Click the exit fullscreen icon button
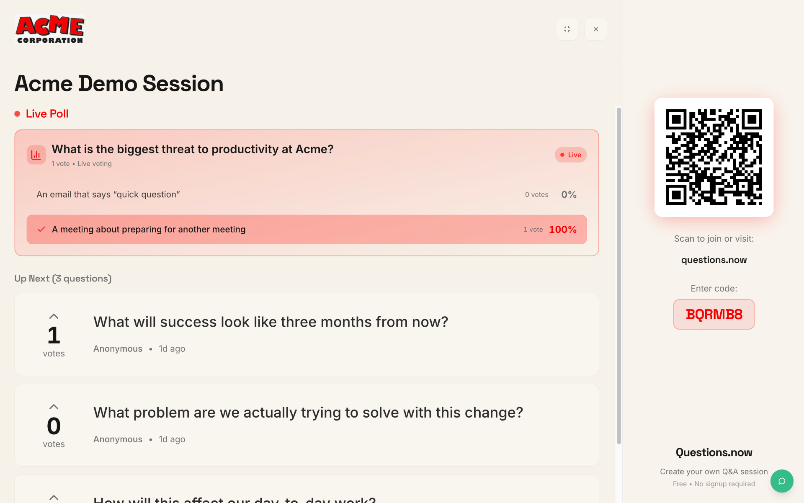804x503 pixels. (567, 29)
